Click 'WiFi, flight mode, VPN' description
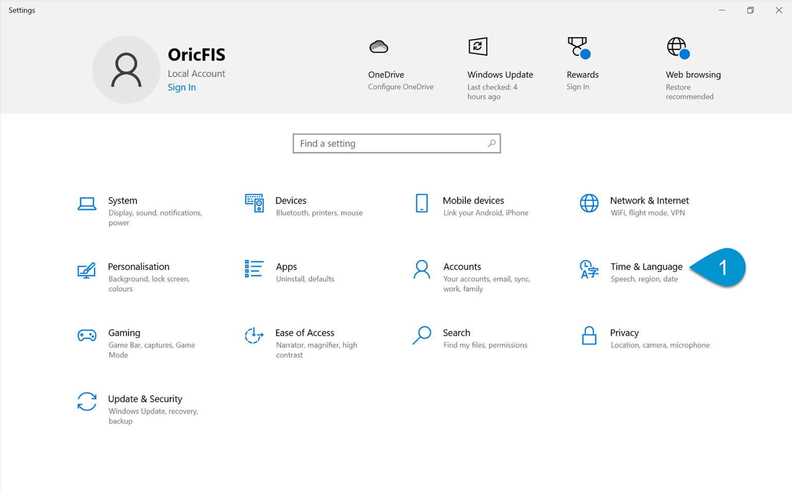Screen dimensions: 792x494 coord(648,213)
